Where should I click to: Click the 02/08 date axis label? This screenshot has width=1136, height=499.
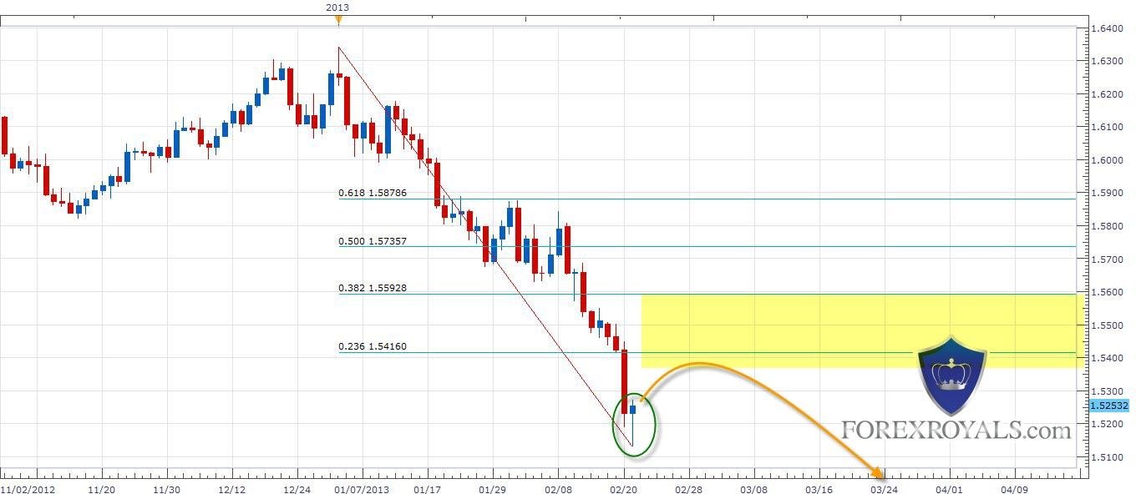(557, 489)
